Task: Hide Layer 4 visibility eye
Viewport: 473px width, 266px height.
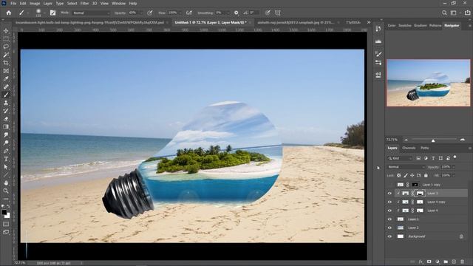Action: [389, 211]
